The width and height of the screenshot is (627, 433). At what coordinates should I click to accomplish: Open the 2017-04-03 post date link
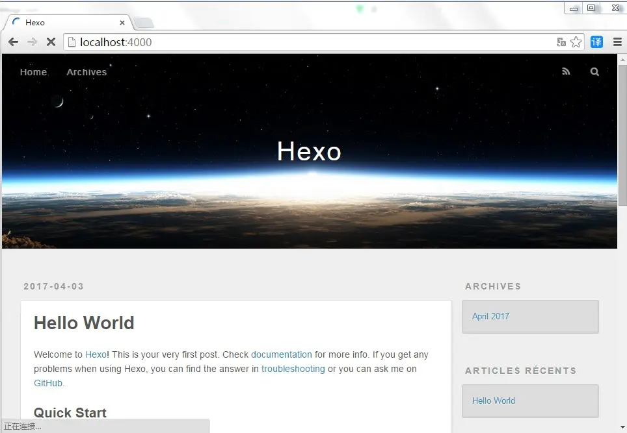tap(53, 286)
